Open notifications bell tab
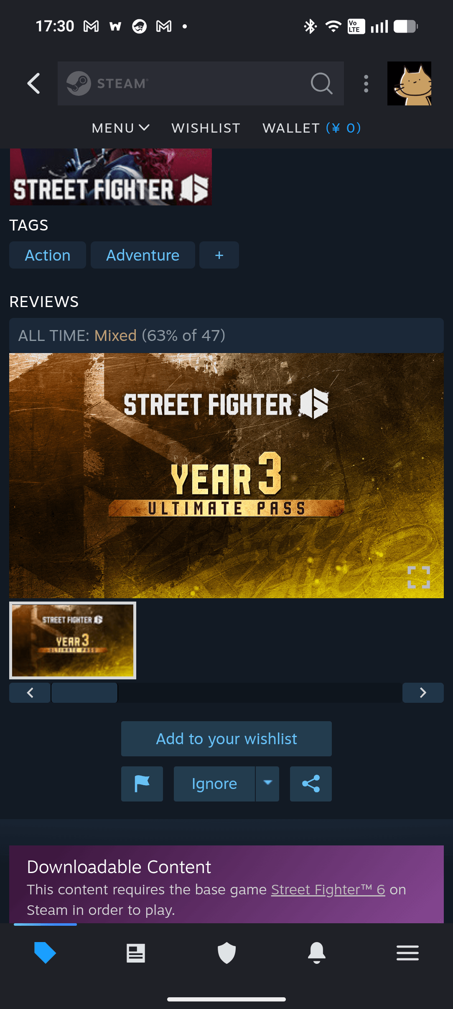Screen dimensions: 453x1009 [x=317, y=953]
